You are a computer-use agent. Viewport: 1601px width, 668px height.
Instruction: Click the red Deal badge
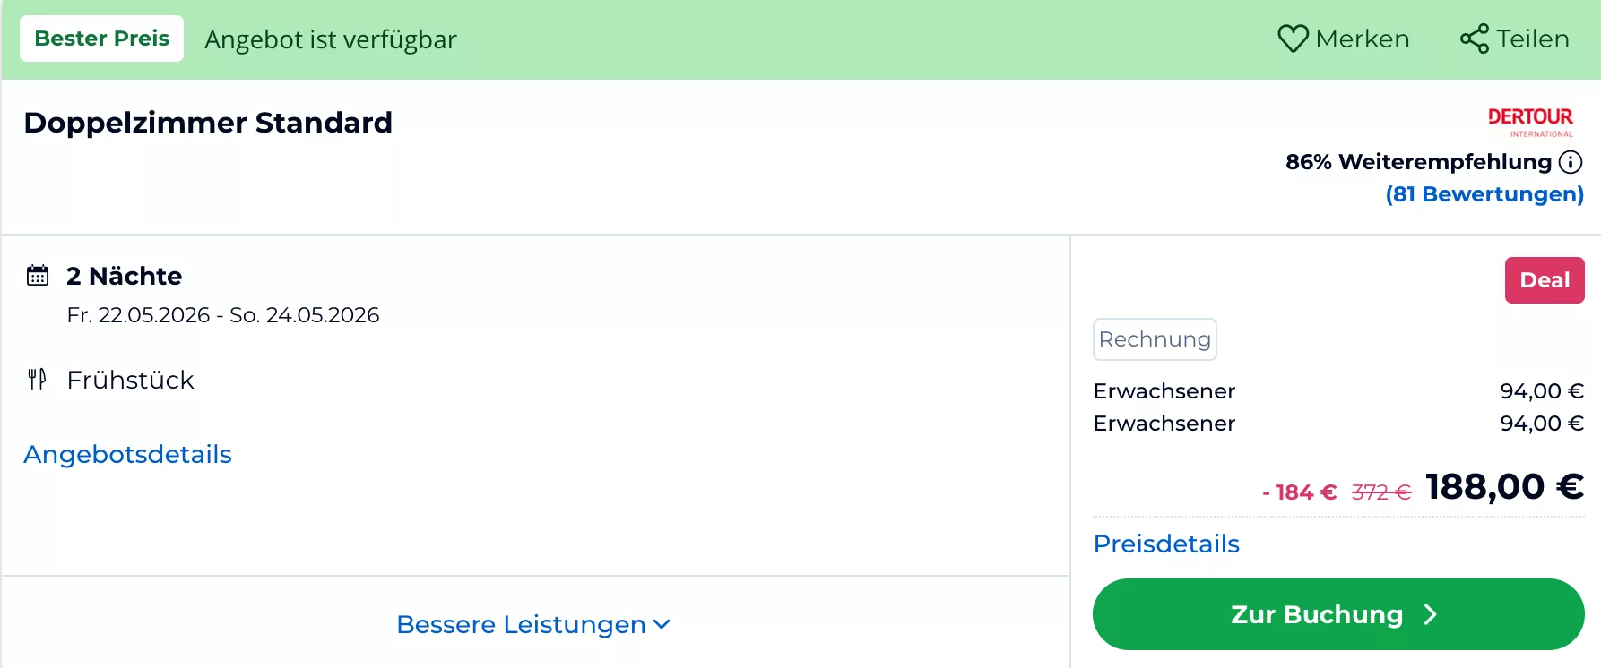click(1544, 280)
